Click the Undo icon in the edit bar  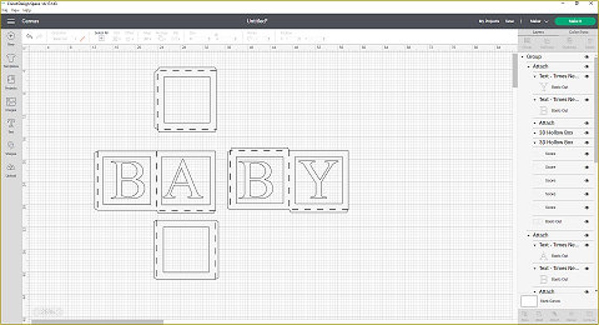(29, 35)
